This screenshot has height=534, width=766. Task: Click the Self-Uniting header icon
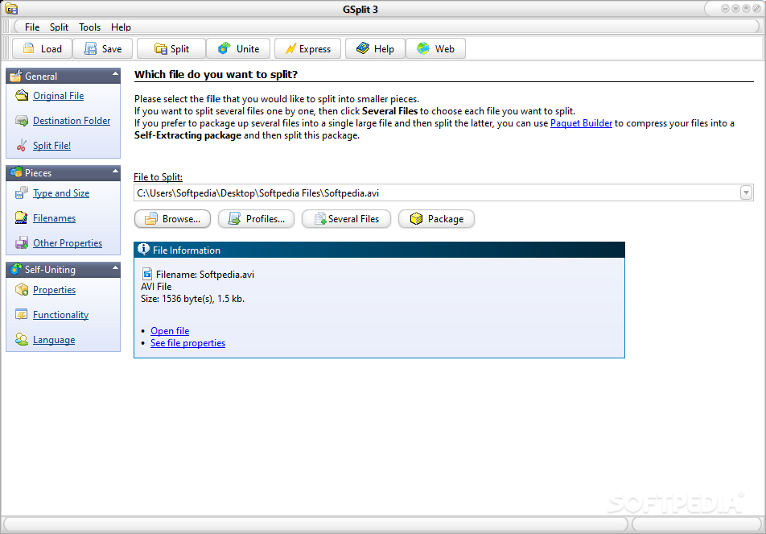point(16,270)
